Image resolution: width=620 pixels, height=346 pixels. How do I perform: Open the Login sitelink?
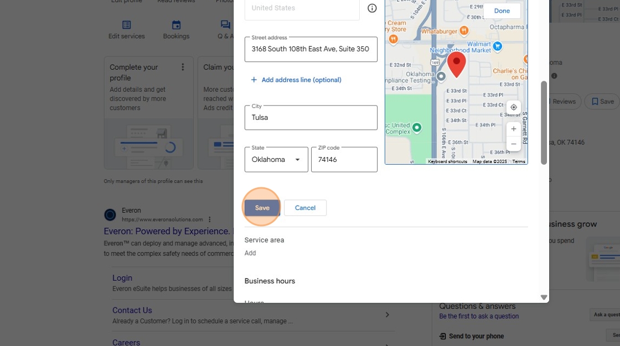coord(122,278)
